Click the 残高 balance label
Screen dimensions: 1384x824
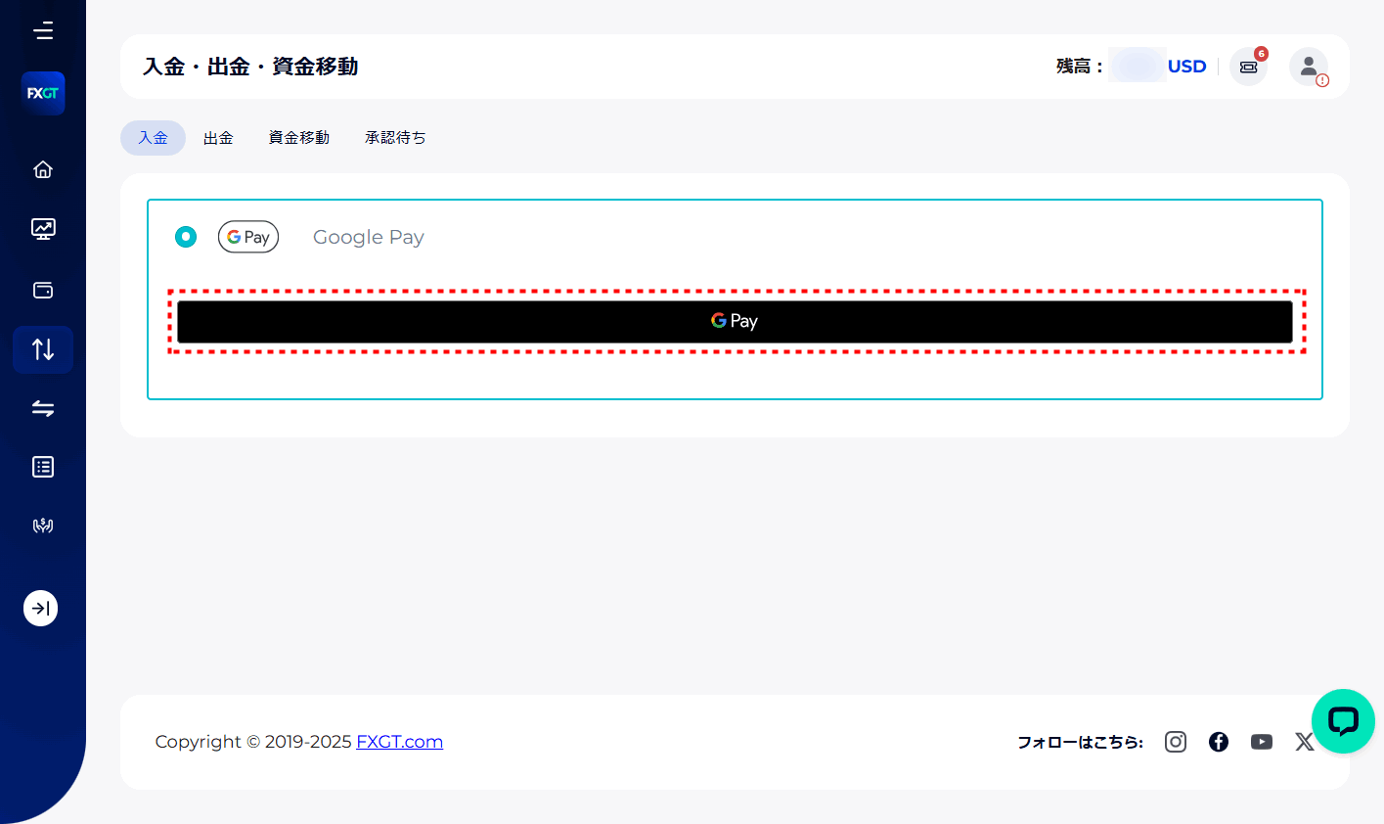tap(1080, 67)
